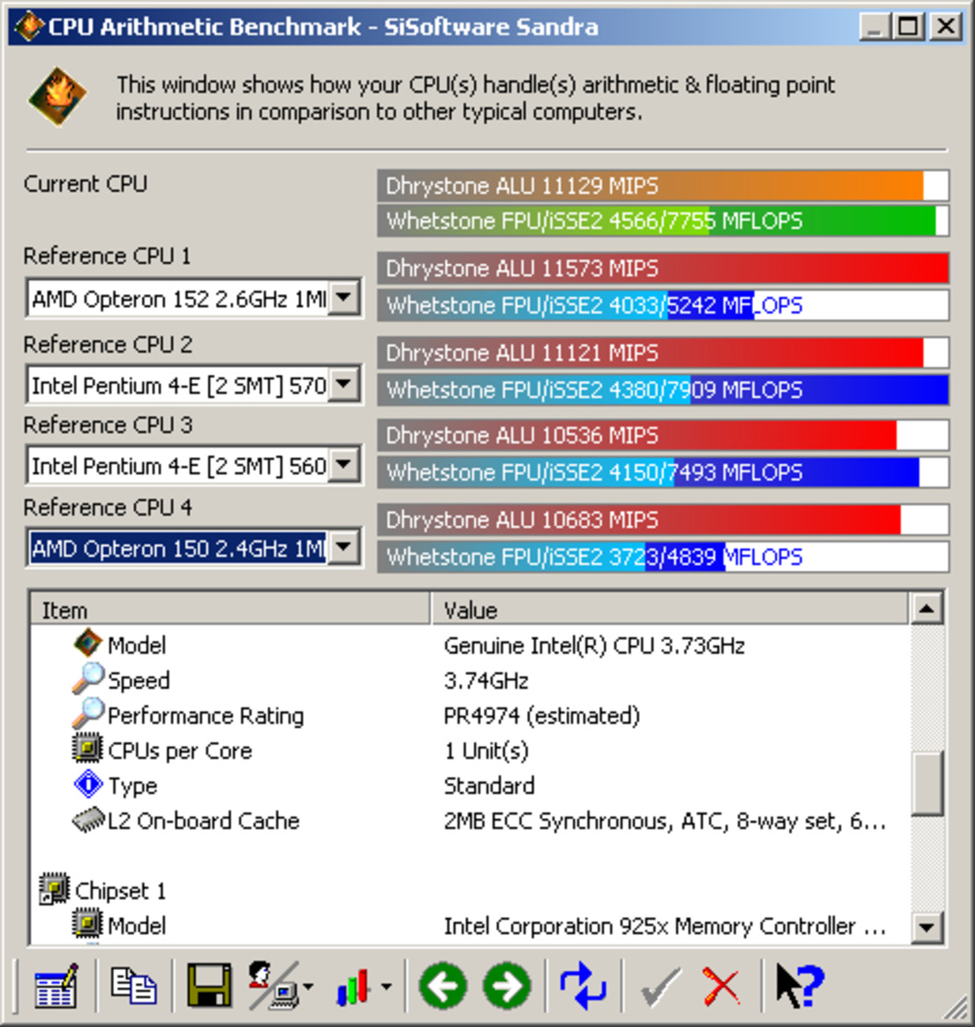Screen dimensions: 975x1027
Task: Click Current CPU Whetstone 4566/7755 bar
Action: (663, 220)
